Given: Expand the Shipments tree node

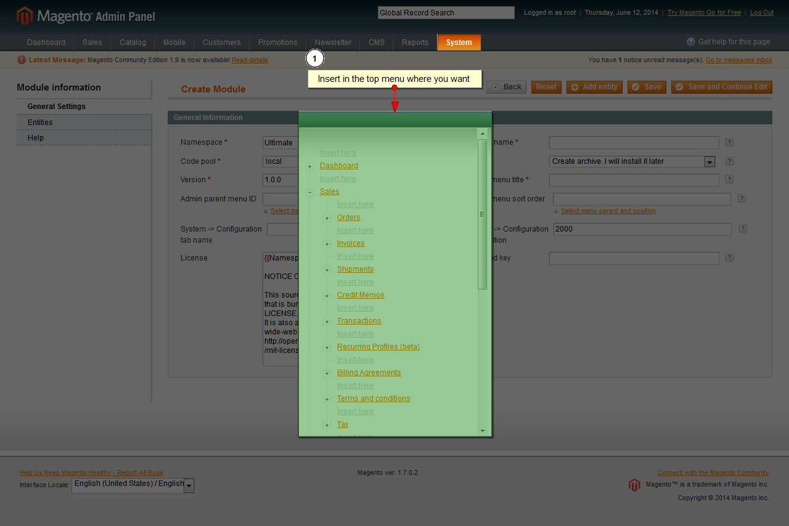Looking at the screenshot, I should (327, 270).
